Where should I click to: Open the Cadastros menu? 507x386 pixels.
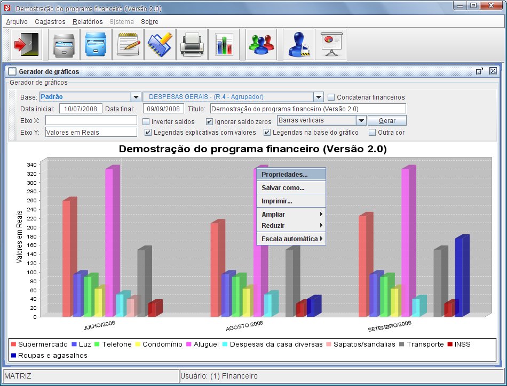click(50, 22)
